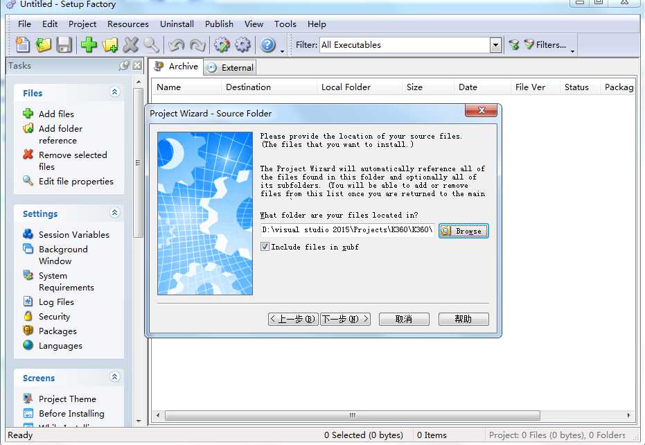The width and height of the screenshot is (645, 445).
Task: Open the overflow arrow after Filters button
Action: [572, 51]
